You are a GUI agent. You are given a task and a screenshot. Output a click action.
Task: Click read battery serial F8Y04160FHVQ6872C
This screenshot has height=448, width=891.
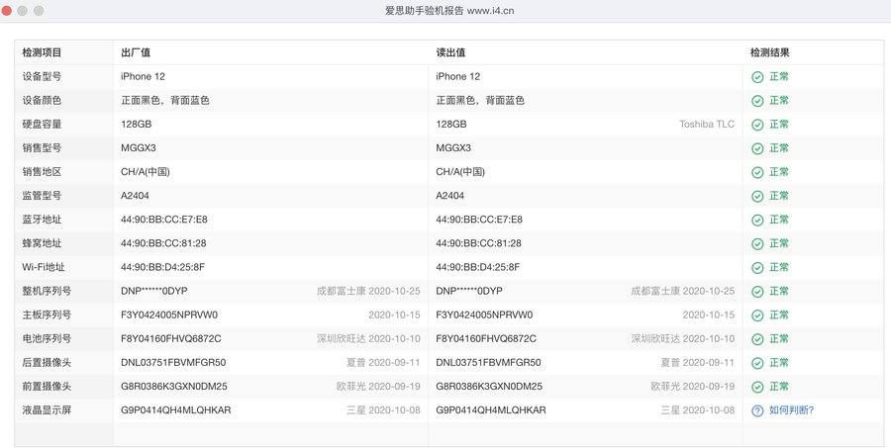tap(486, 338)
